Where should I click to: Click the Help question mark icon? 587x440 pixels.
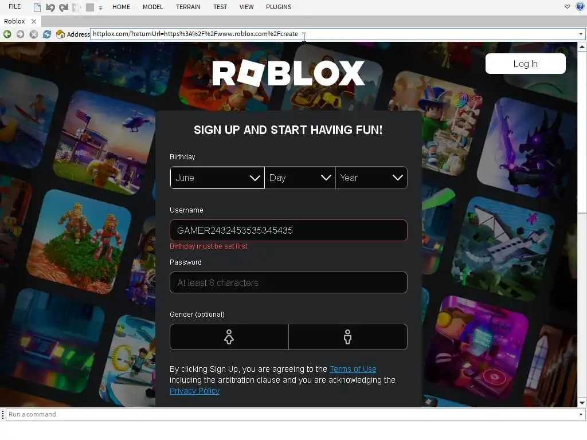pyautogui.click(x=580, y=6)
